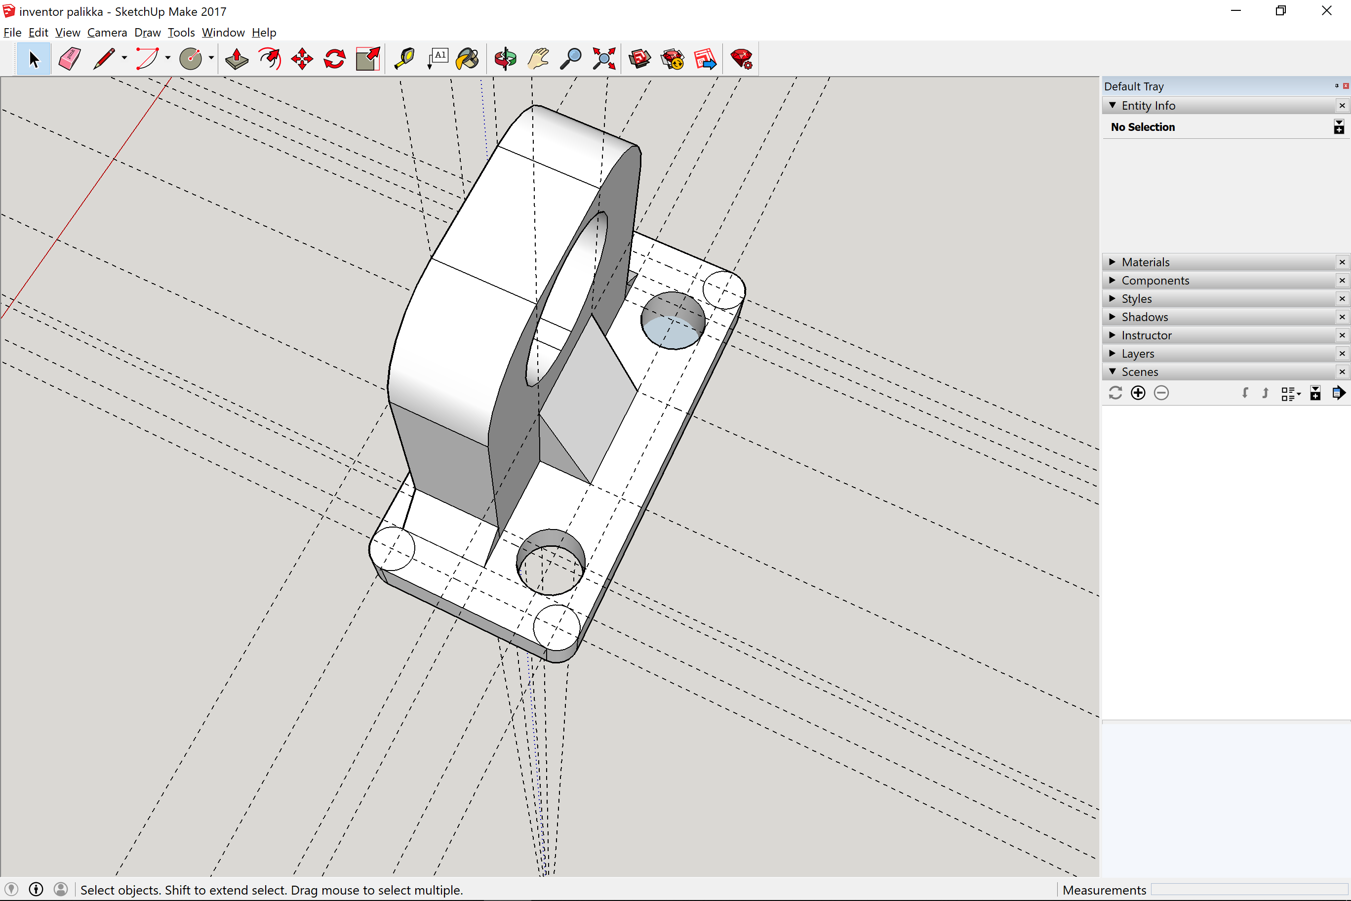This screenshot has height=901, width=1351.
Task: Select the Paint Bucket tool
Action: tap(468, 59)
